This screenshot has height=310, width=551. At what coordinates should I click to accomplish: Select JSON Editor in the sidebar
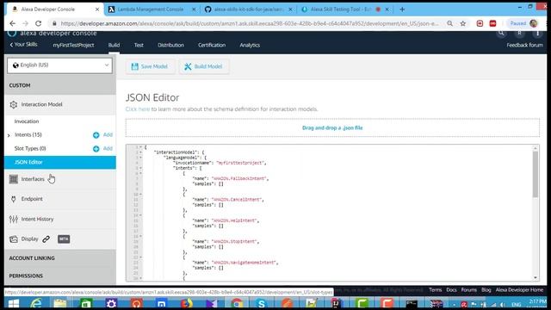(60, 163)
